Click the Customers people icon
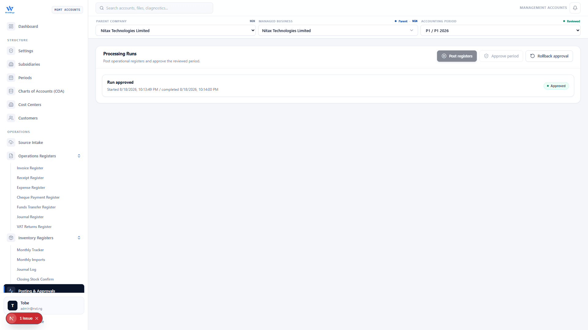588x330 pixels. 11,118
